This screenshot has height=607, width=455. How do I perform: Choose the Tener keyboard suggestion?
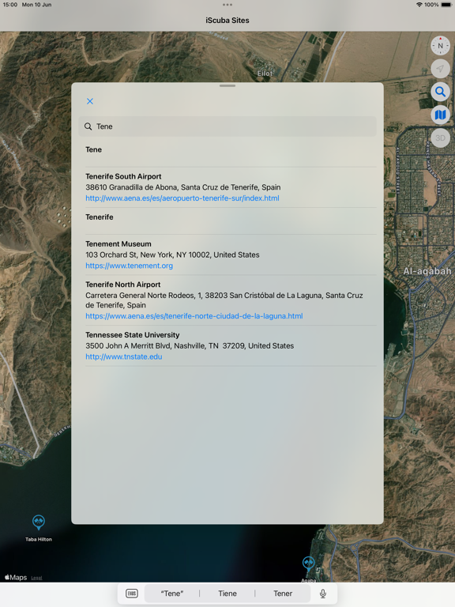283,594
